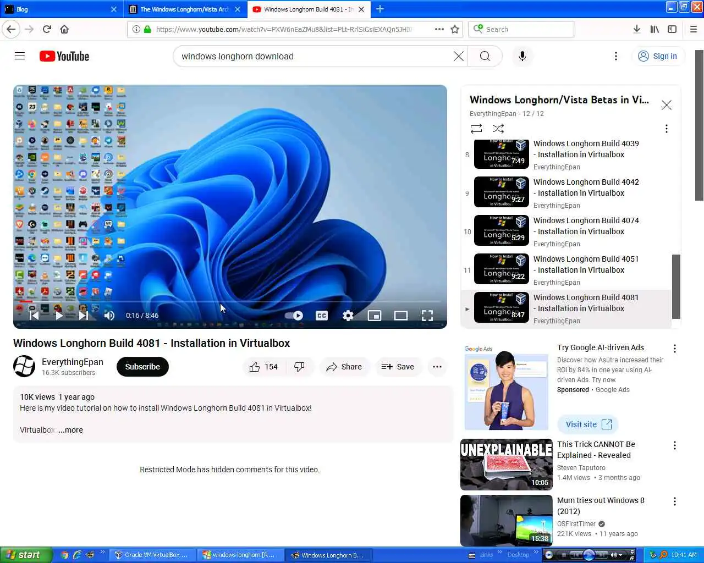
Task: Dislike this video
Action: click(300, 367)
